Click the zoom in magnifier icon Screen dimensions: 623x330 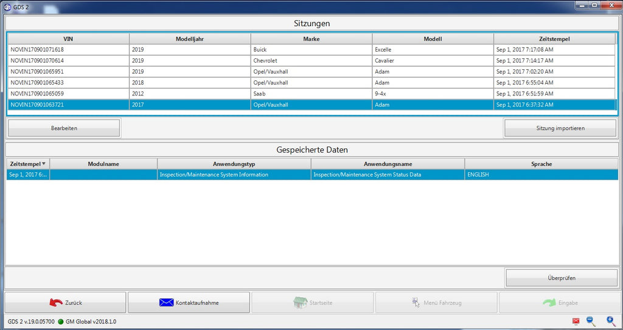coord(611,321)
